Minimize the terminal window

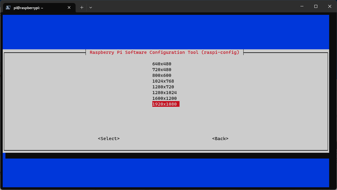(302, 6)
